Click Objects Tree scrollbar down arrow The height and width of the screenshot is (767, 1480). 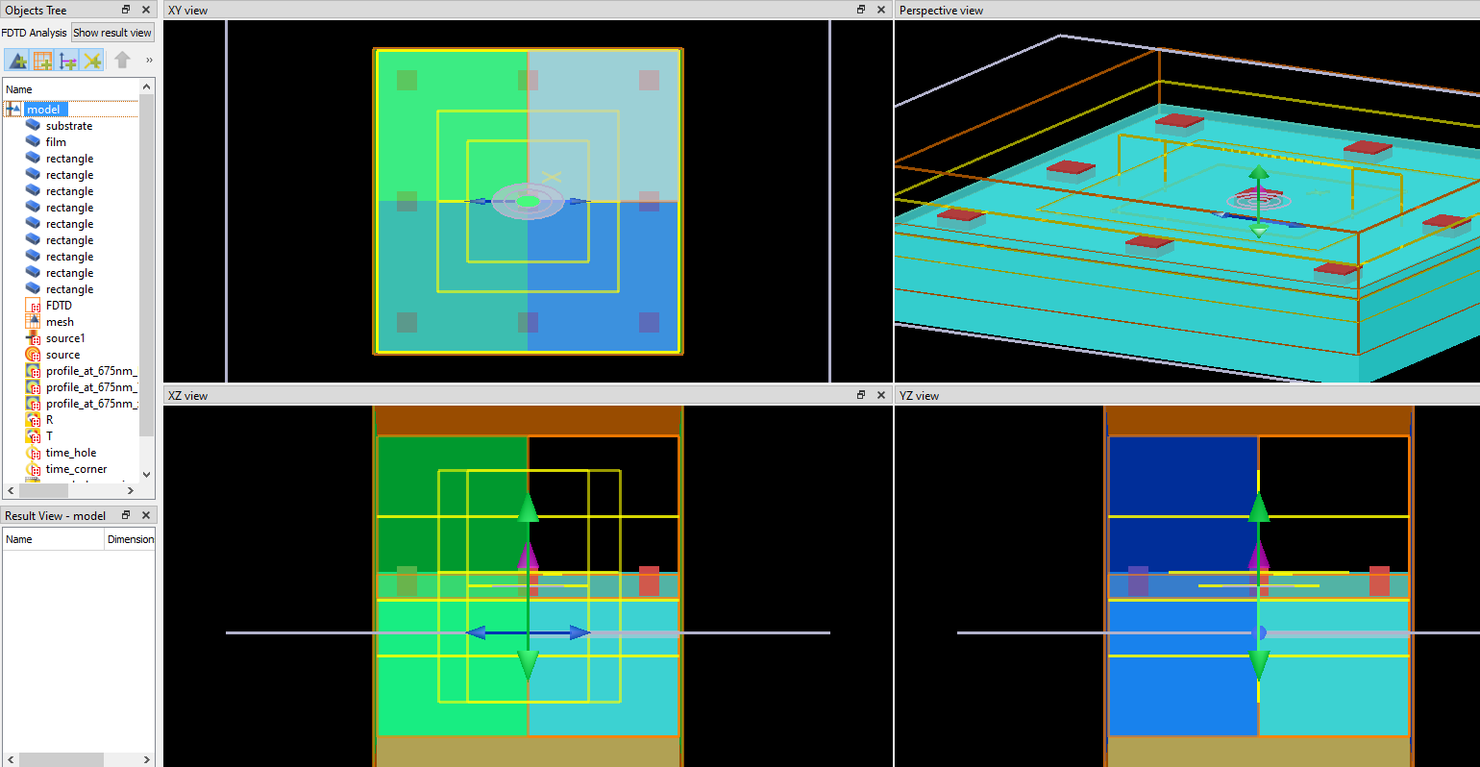(147, 474)
